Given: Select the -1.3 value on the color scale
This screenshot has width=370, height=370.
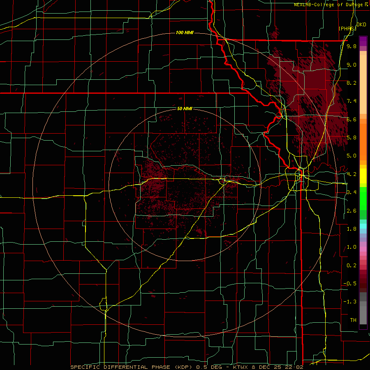Looking at the screenshot, I should coord(350,302).
